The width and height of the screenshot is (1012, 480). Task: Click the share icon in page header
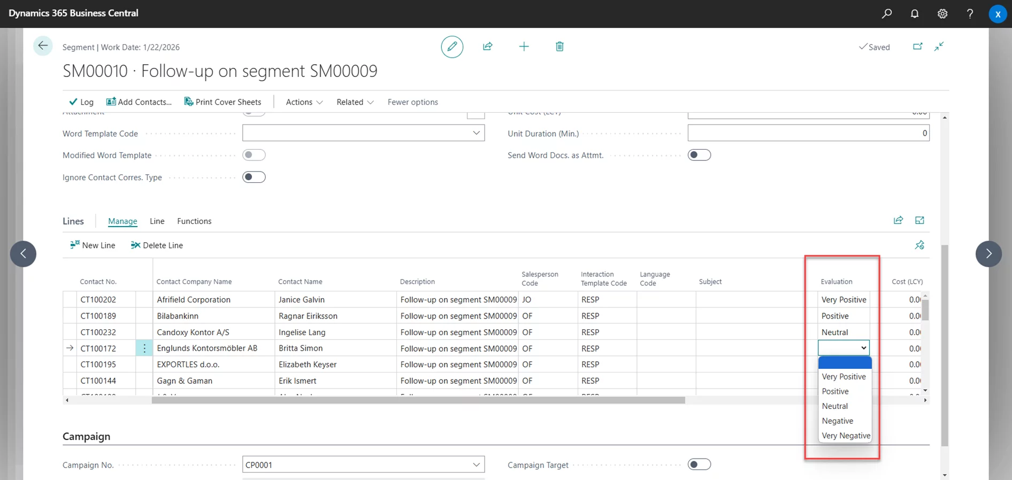(487, 47)
